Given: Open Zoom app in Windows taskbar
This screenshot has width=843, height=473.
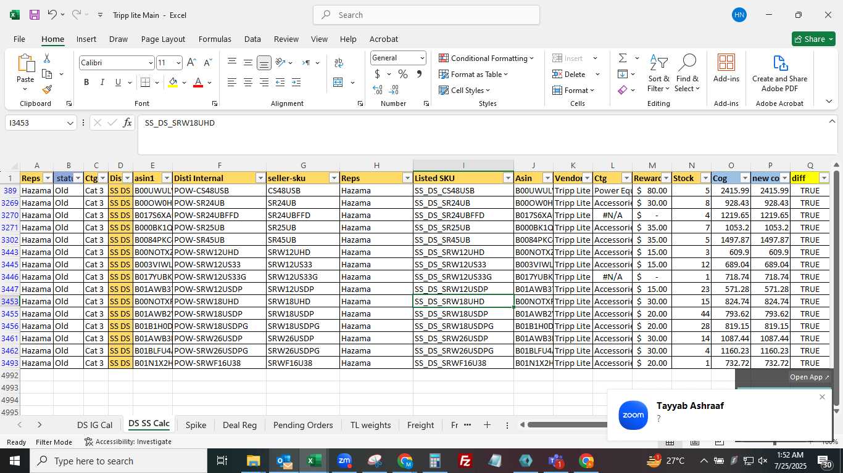Looking at the screenshot, I should (x=344, y=461).
